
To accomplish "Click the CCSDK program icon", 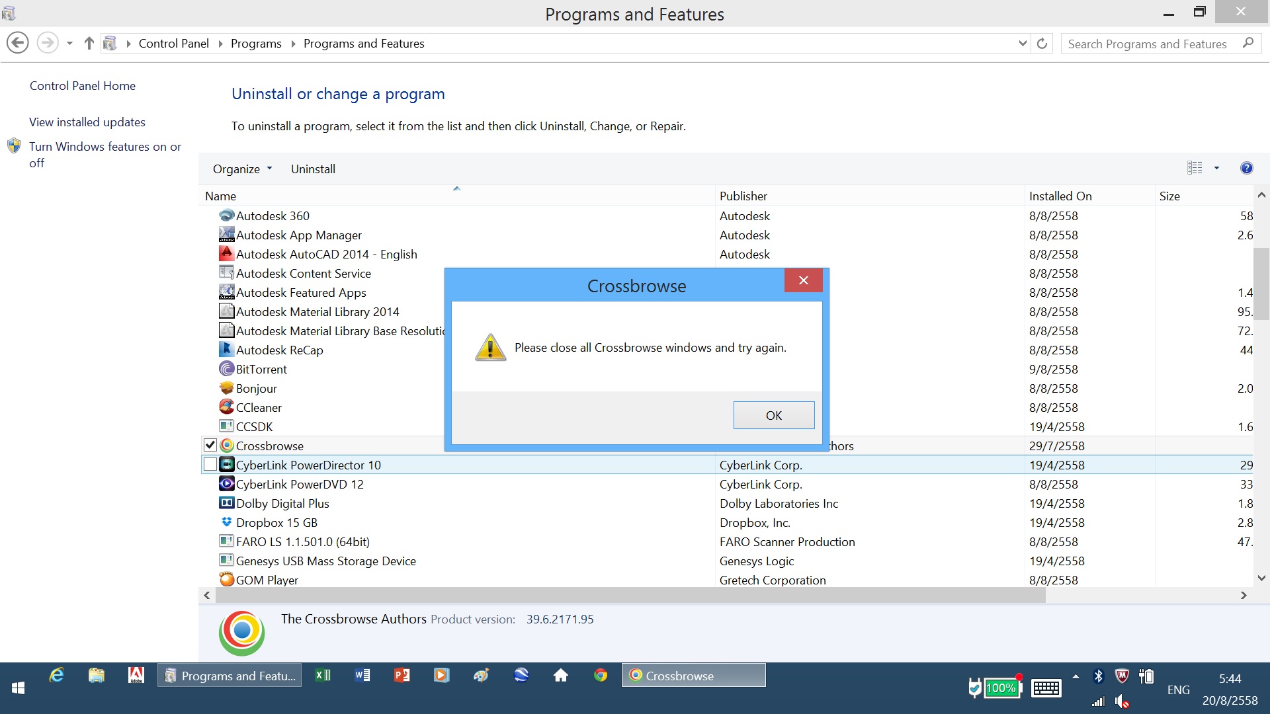I will point(227,426).
